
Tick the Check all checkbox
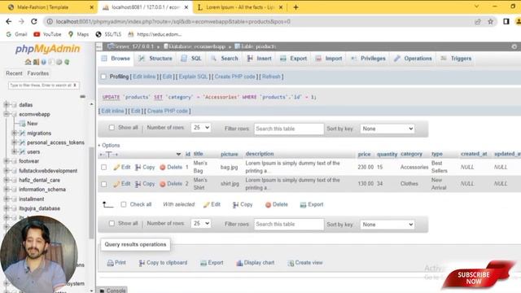pyautogui.click(x=124, y=204)
